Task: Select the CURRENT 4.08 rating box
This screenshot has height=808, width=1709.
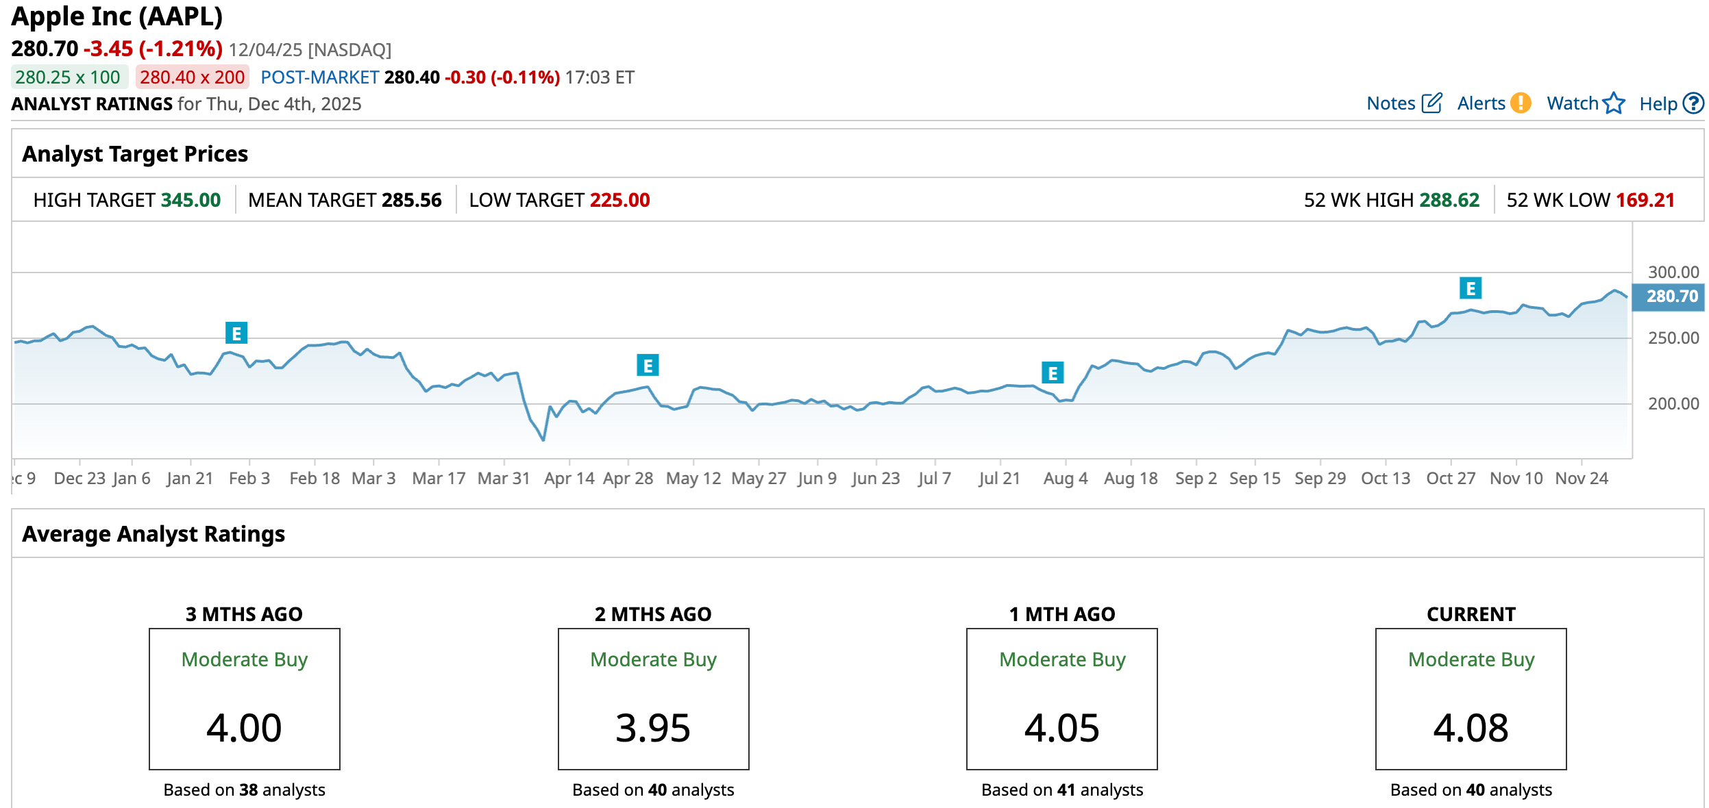Action: pyautogui.click(x=1471, y=698)
